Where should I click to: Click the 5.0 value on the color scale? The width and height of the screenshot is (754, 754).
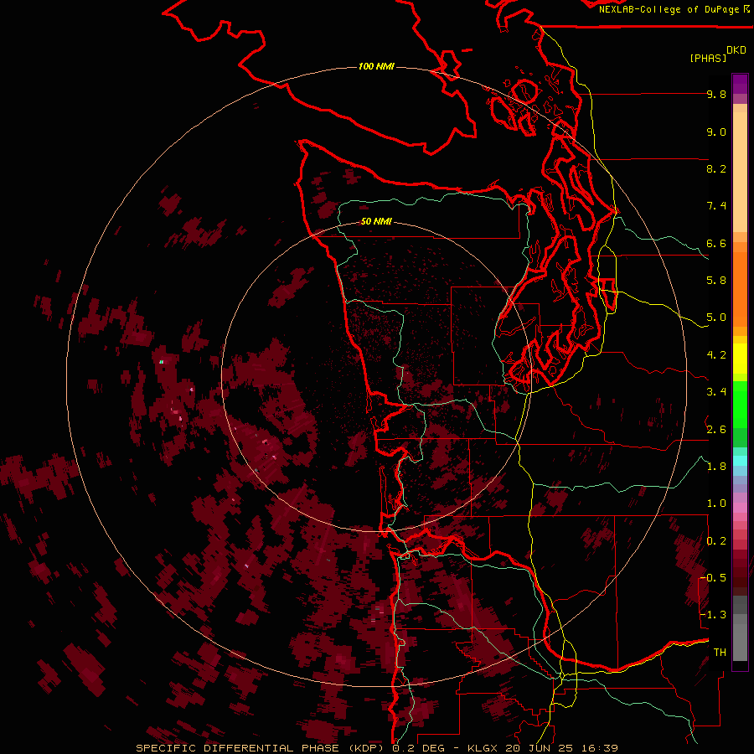pos(716,318)
